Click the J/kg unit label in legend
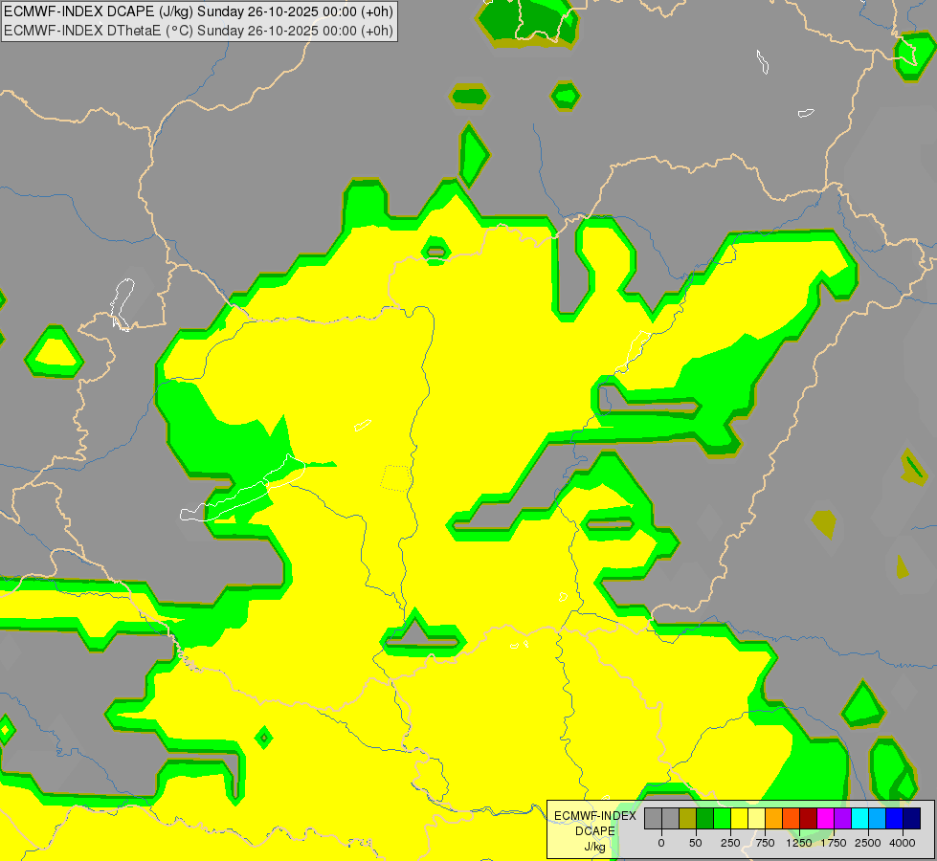Screen dimensions: 937x861 coord(594,848)
